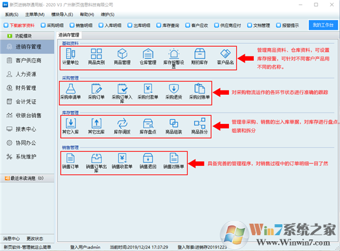Open the 仓库管理 warehouse icon
Viewport: 340px width, 251px height.
pos(148,57)
